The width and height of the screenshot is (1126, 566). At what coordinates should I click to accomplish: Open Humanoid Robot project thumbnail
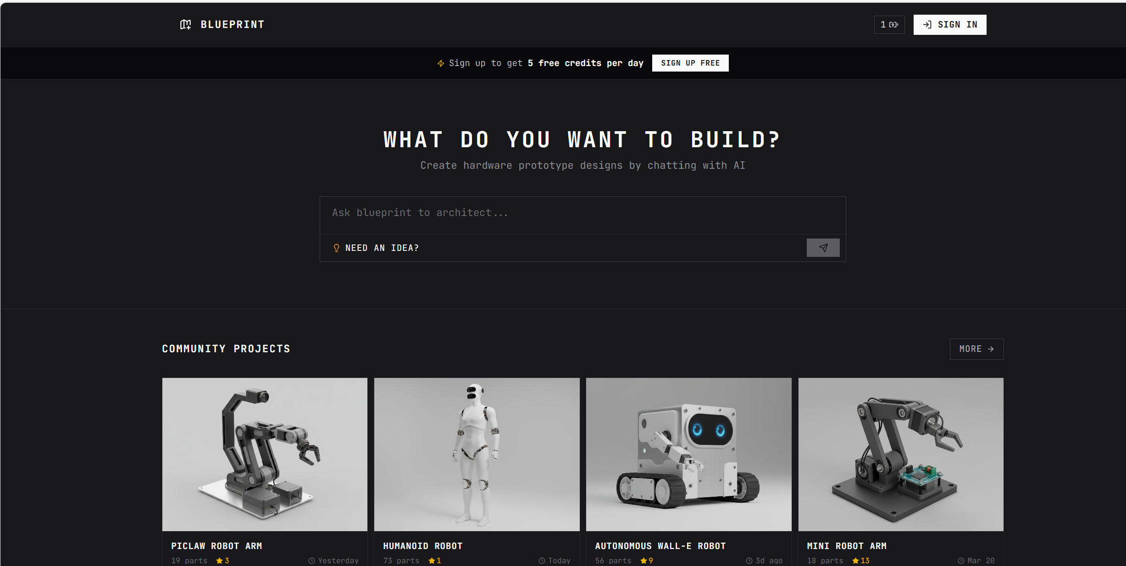(477, 454)
